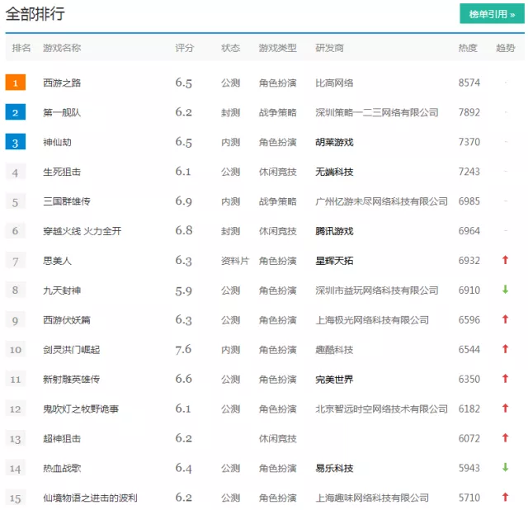Click the heat value 8574

click(469, 83)
